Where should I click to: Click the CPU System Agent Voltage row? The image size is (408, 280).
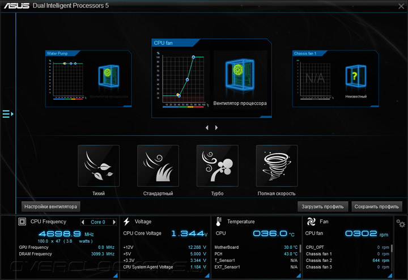coord(165,267)
